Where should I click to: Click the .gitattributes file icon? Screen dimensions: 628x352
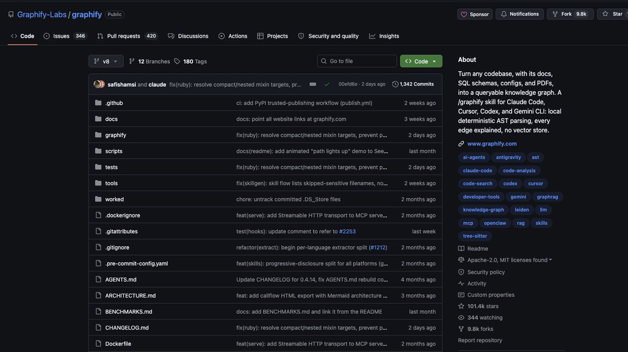(x=98, y=231)
